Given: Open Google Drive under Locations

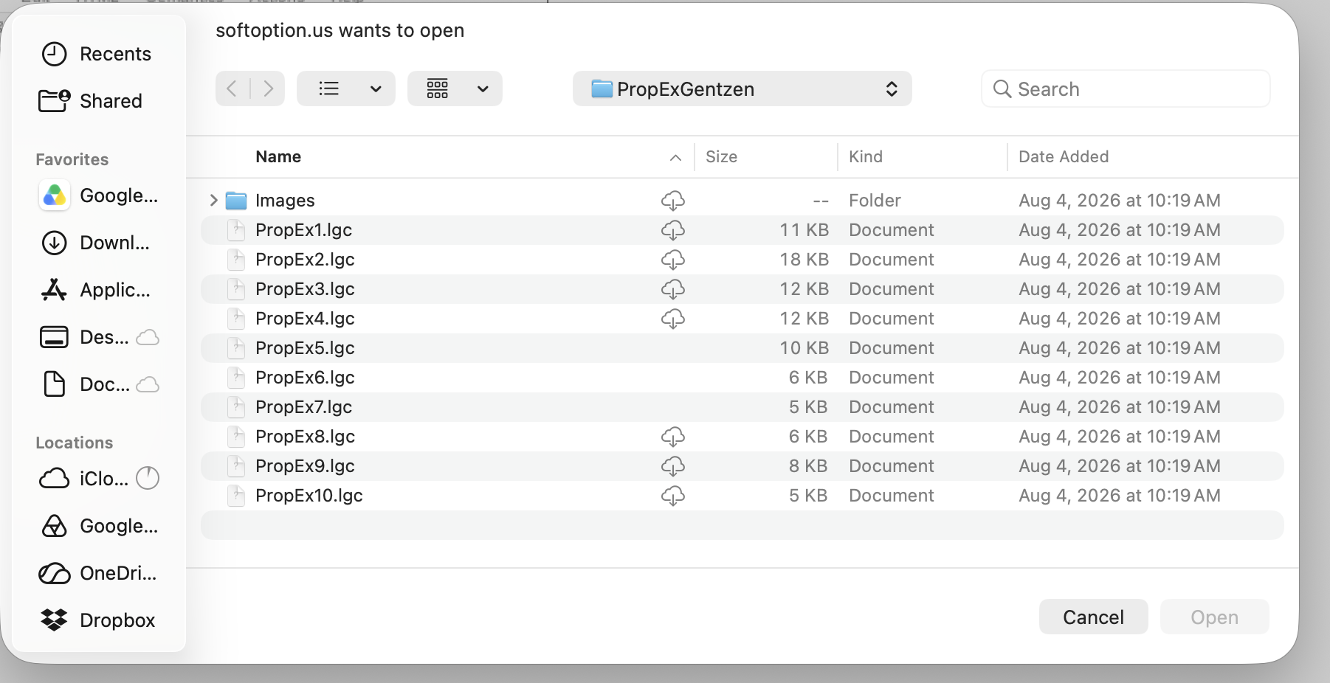Looking at the screenshot, I should point(99,526).
